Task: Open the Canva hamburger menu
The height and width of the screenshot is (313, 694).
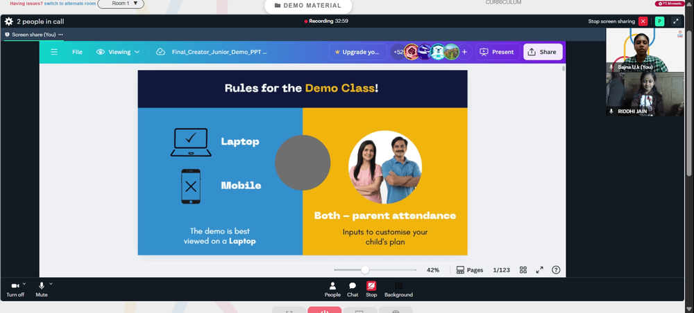Action: (54, 52)
